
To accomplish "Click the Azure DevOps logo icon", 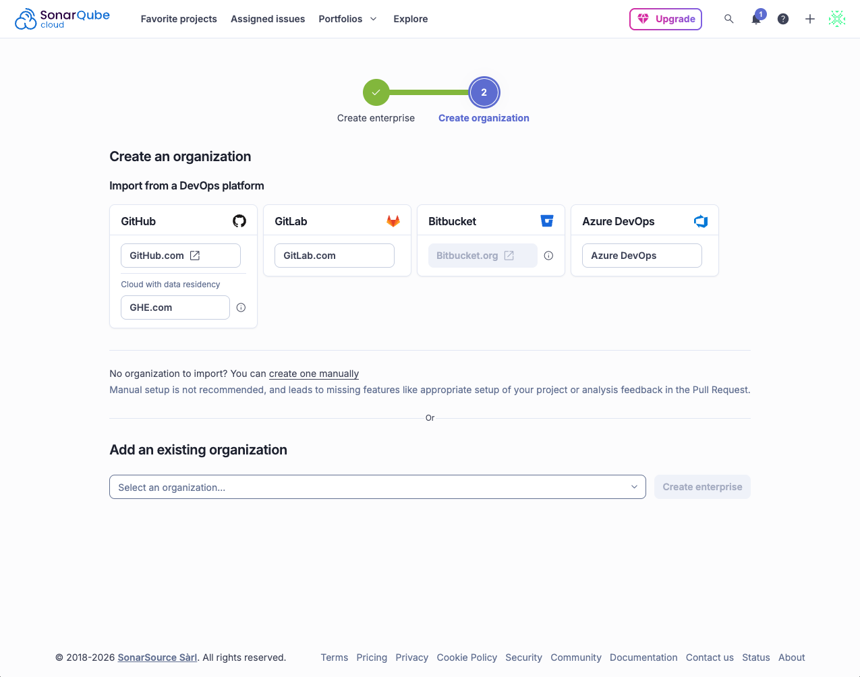I will [701, 221].
